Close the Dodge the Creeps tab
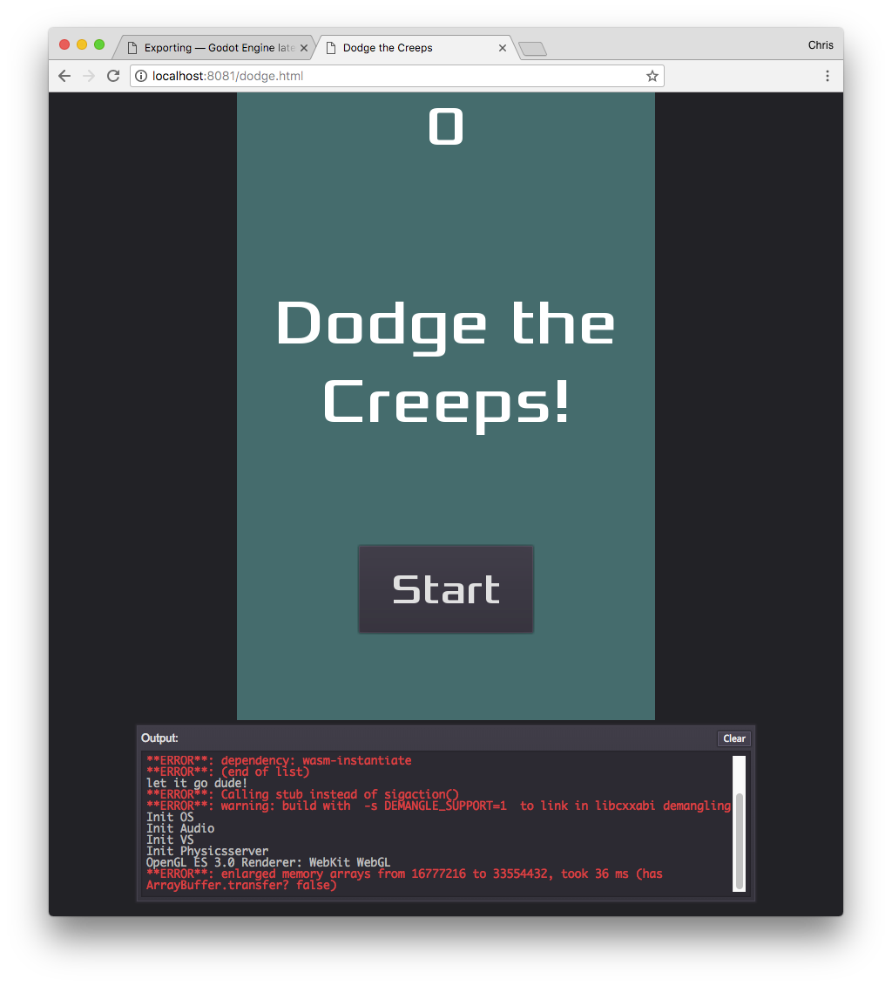The width and height of the screenshot is (892, 986). pyautogui.click(x=503, y=48)
